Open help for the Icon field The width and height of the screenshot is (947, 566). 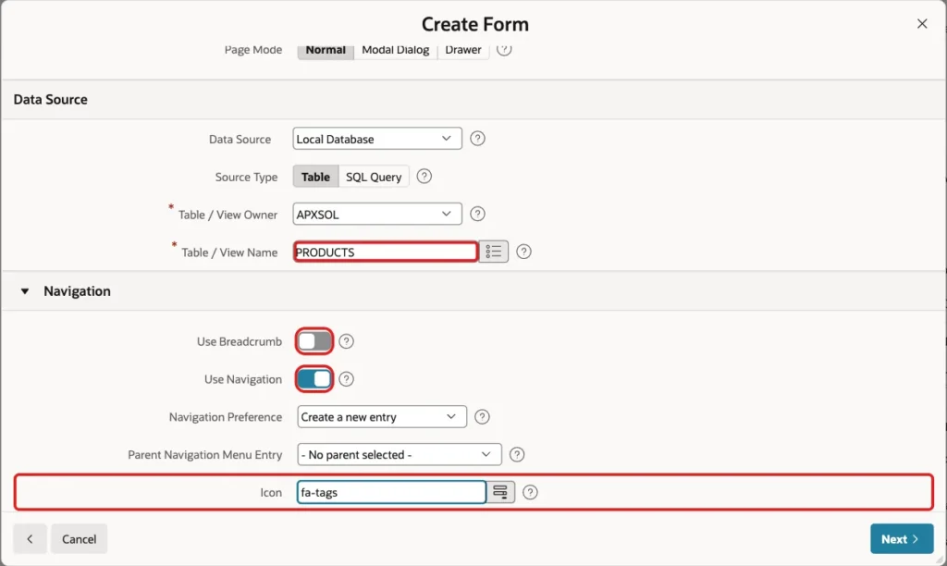click(x=530, y=492)
